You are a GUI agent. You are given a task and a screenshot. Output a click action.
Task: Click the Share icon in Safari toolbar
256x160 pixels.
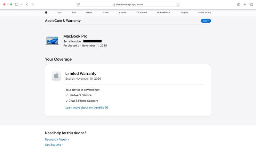coord(238,4)
